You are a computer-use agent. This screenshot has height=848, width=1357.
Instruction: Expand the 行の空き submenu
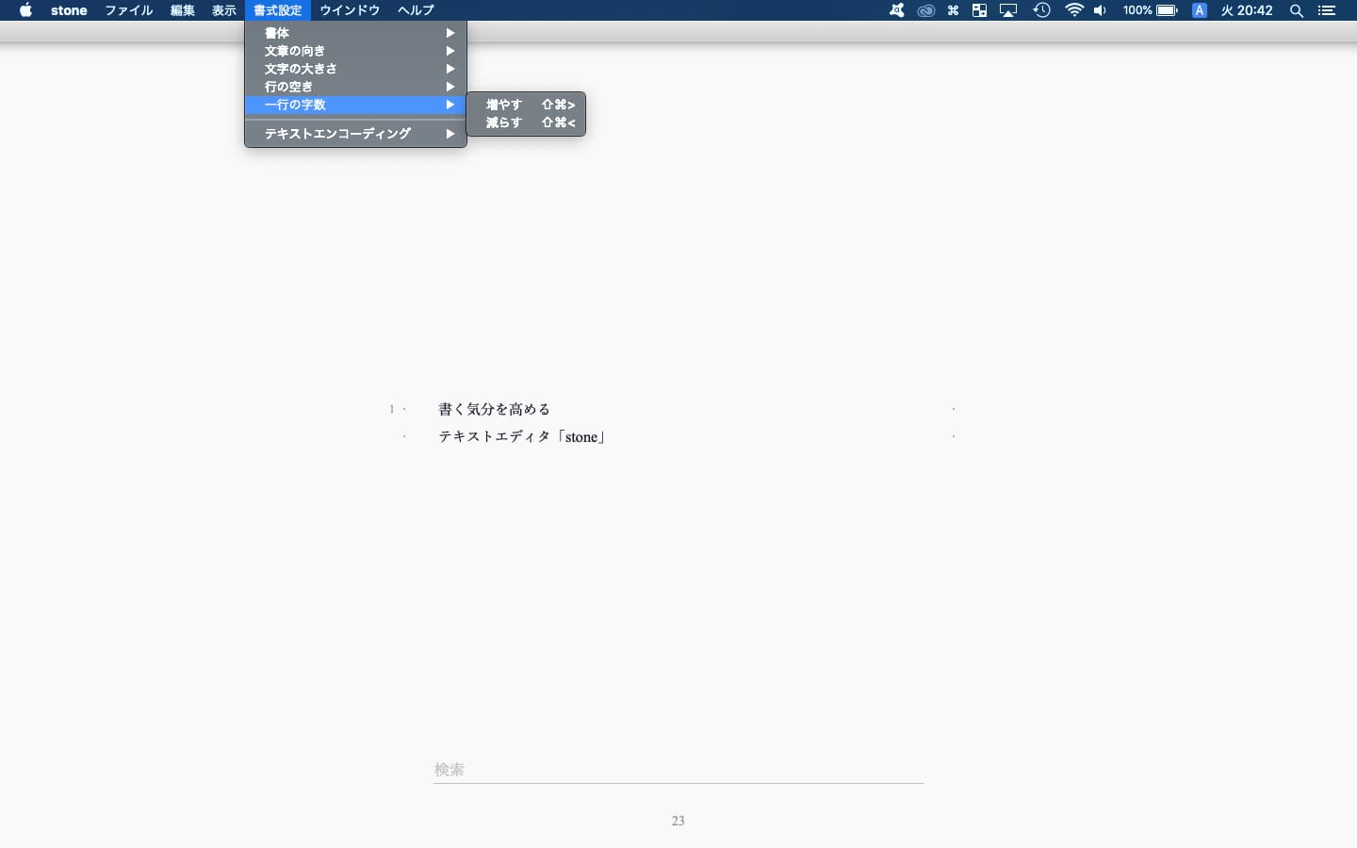click(355, 87)
